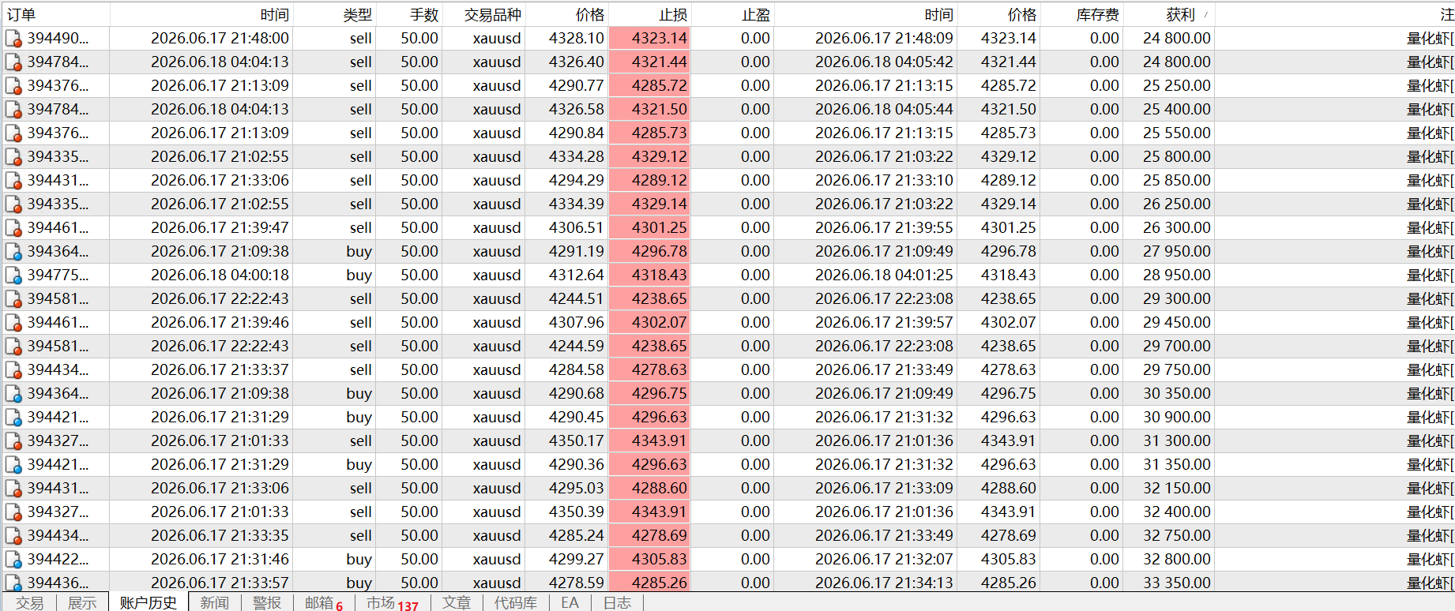Open the 邮箱 tab with 6 unread
The height and width of the screenshot is (611, 1455).
[324, 602]
